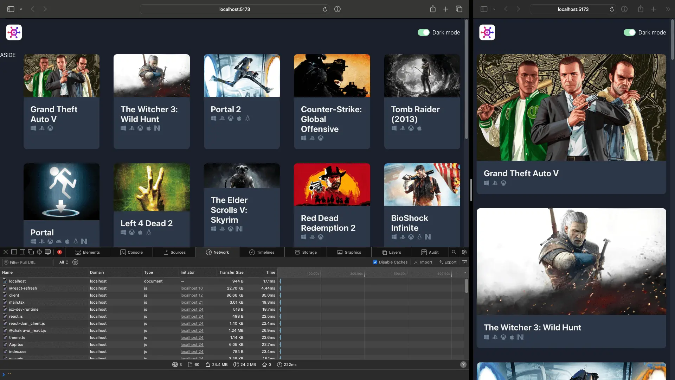The image size is (675, 380).
Task: Toggle Dark mode switch on left window
Action: tap(423, 32)
